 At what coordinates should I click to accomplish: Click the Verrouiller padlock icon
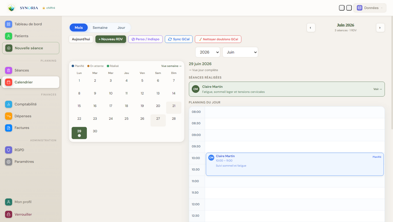(x=9, y=214)
